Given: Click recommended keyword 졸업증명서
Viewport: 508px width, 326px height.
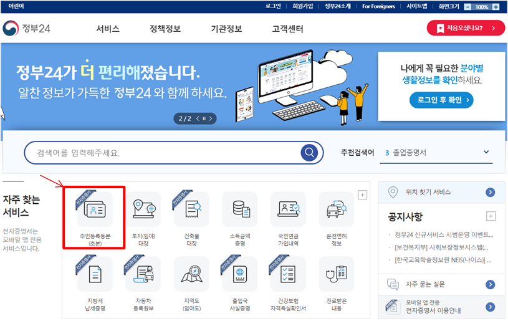Looking at the screenshot, I should [x=410, y=153].
